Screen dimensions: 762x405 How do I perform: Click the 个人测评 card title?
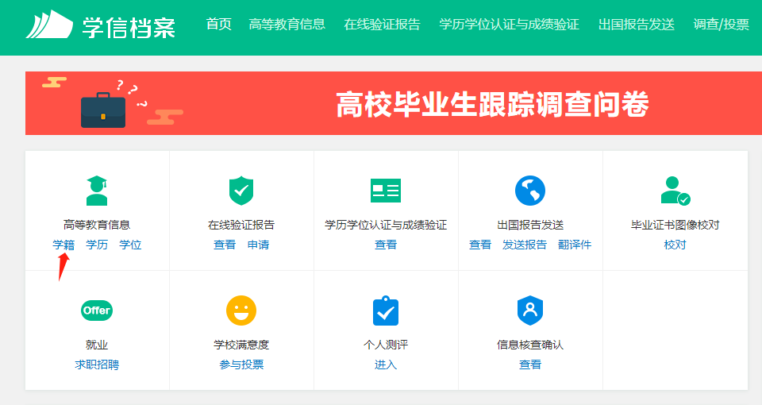tap(386, 345)
